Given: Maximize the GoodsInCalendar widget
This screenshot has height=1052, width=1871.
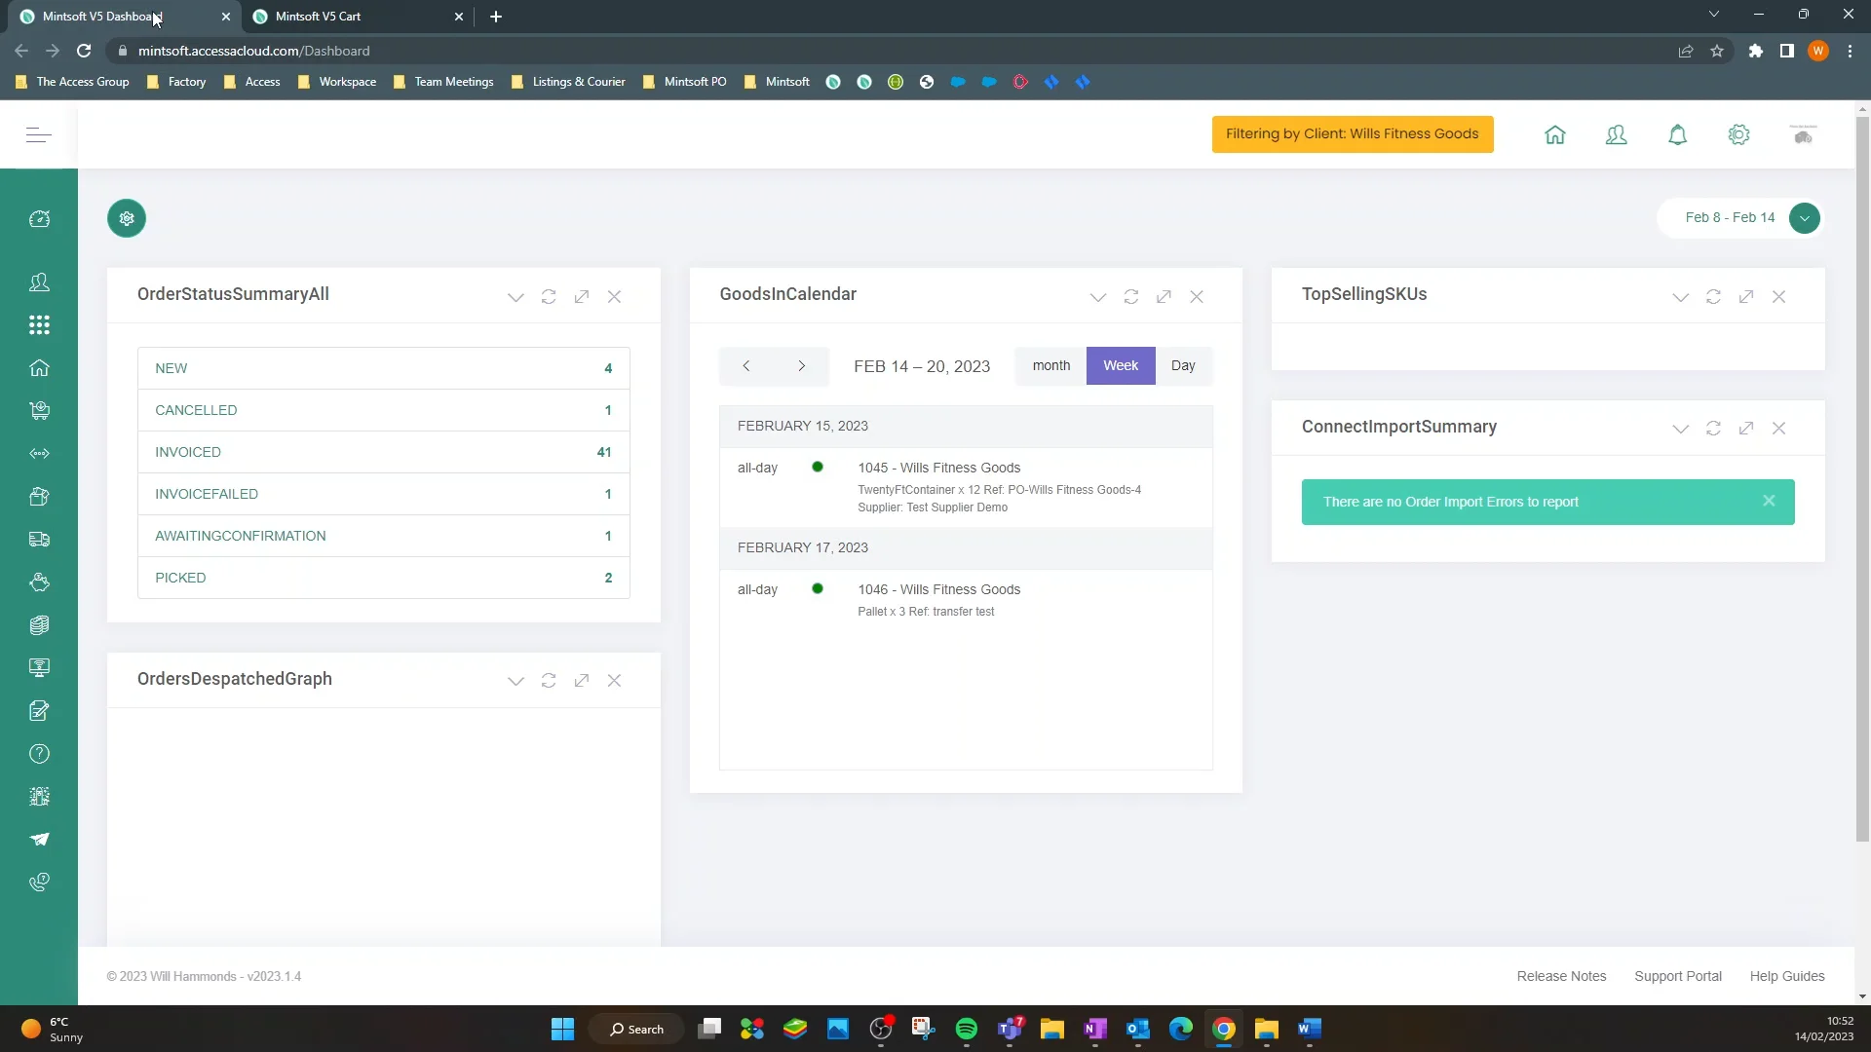Looking at the screenshot, I should (1164, 297).
